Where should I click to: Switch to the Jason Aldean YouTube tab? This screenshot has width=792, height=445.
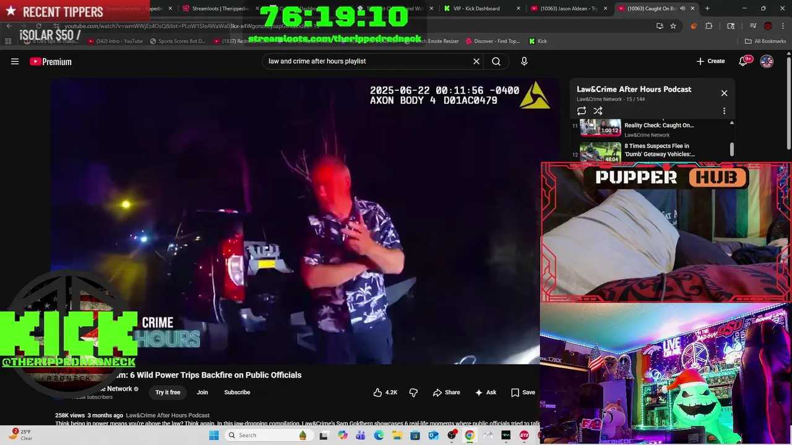[x=569, y=9]
